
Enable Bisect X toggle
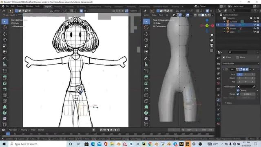240,78
